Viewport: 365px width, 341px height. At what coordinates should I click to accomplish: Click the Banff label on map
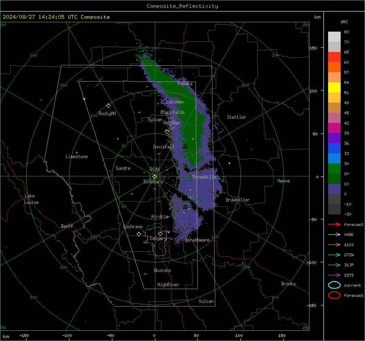point(67,226)
